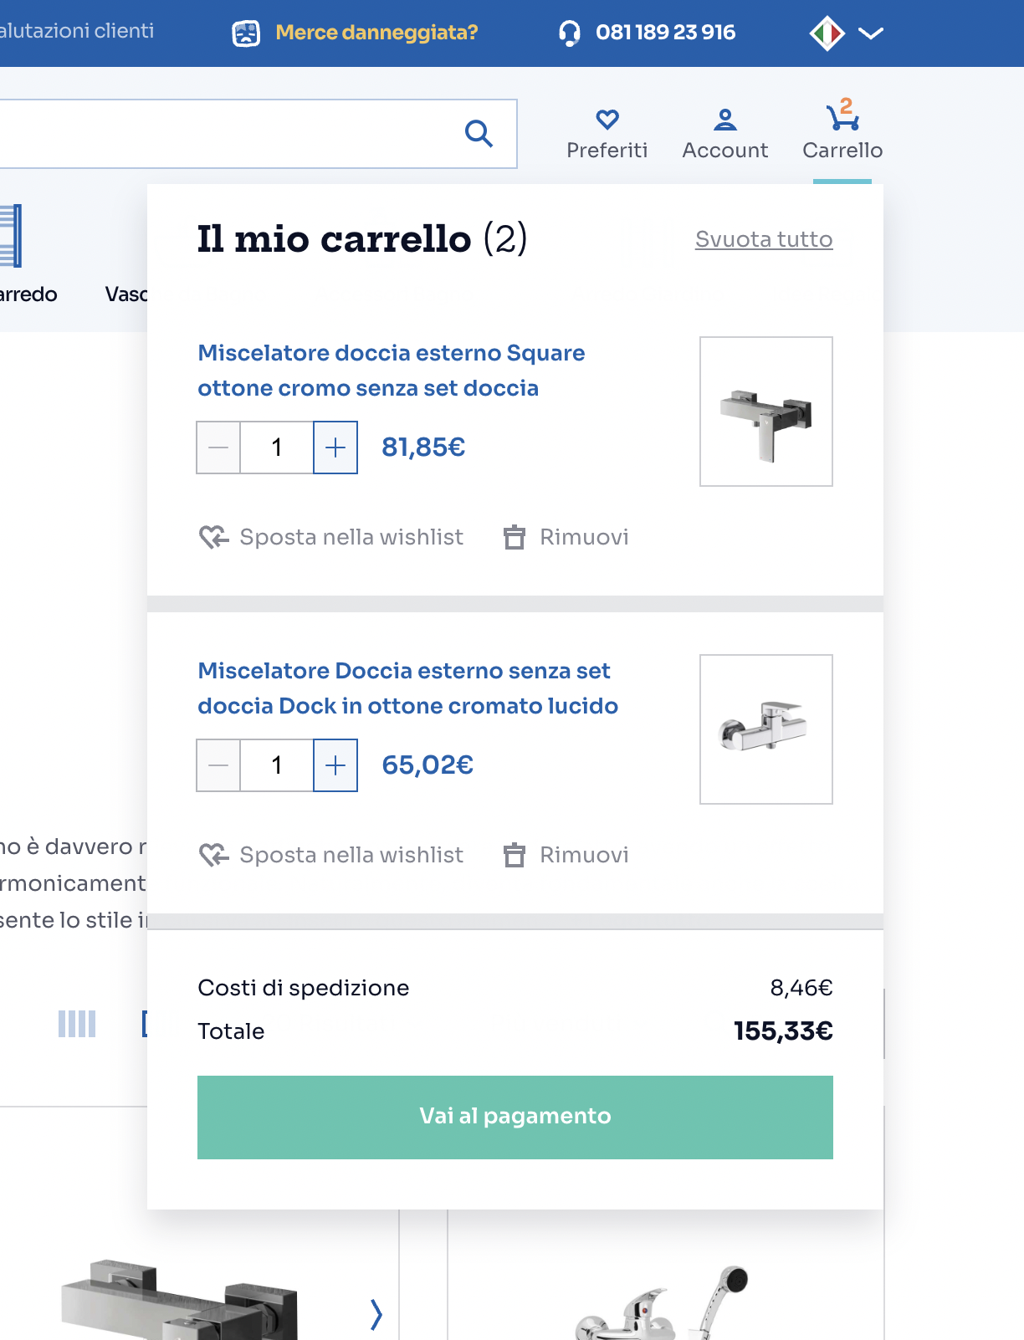Viewport: 1024px width, 1340px height.
Task: Click wishlist heart icon for Dock mixer
Action: tap(213, 855)
